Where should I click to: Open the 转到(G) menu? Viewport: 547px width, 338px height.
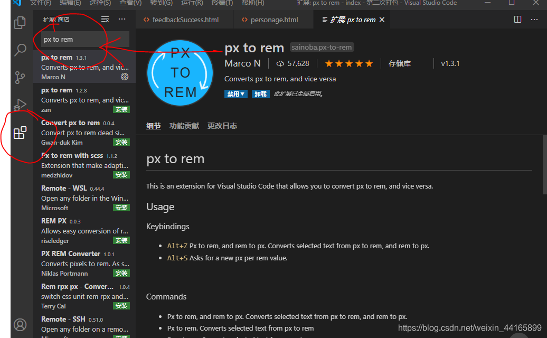[x=161, y=3]
